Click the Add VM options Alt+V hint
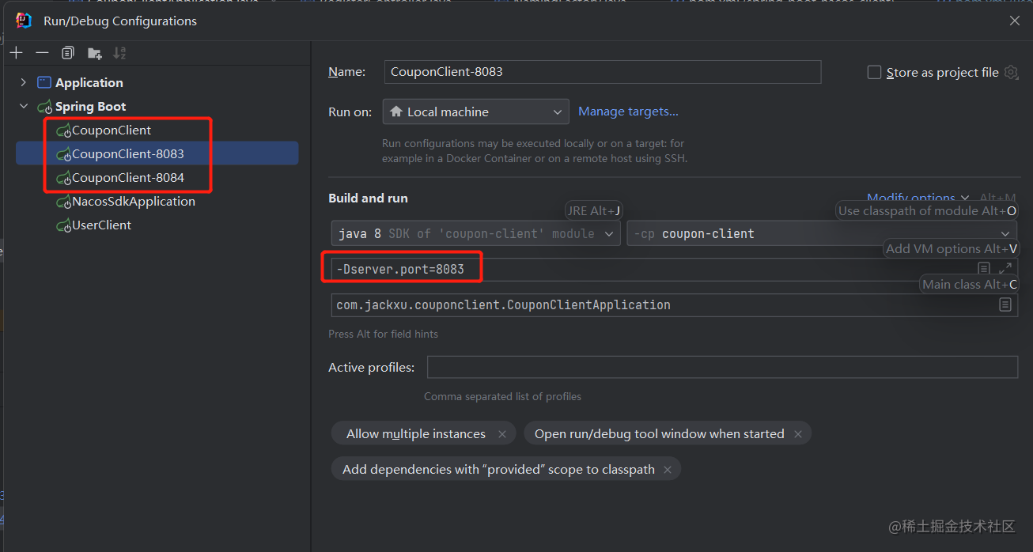Viewport: 1033px width, 552px height. (952, 248)
